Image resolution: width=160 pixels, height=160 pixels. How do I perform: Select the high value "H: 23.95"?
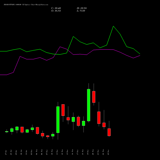tap(82, 8)
